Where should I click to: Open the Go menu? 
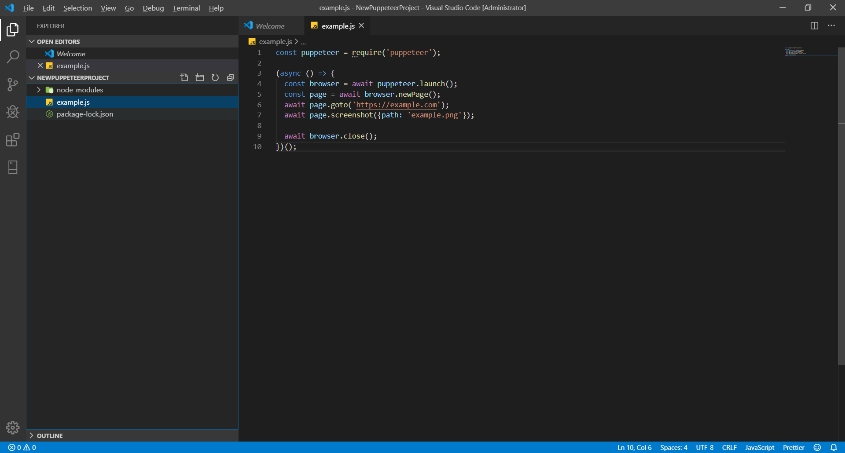129,8
